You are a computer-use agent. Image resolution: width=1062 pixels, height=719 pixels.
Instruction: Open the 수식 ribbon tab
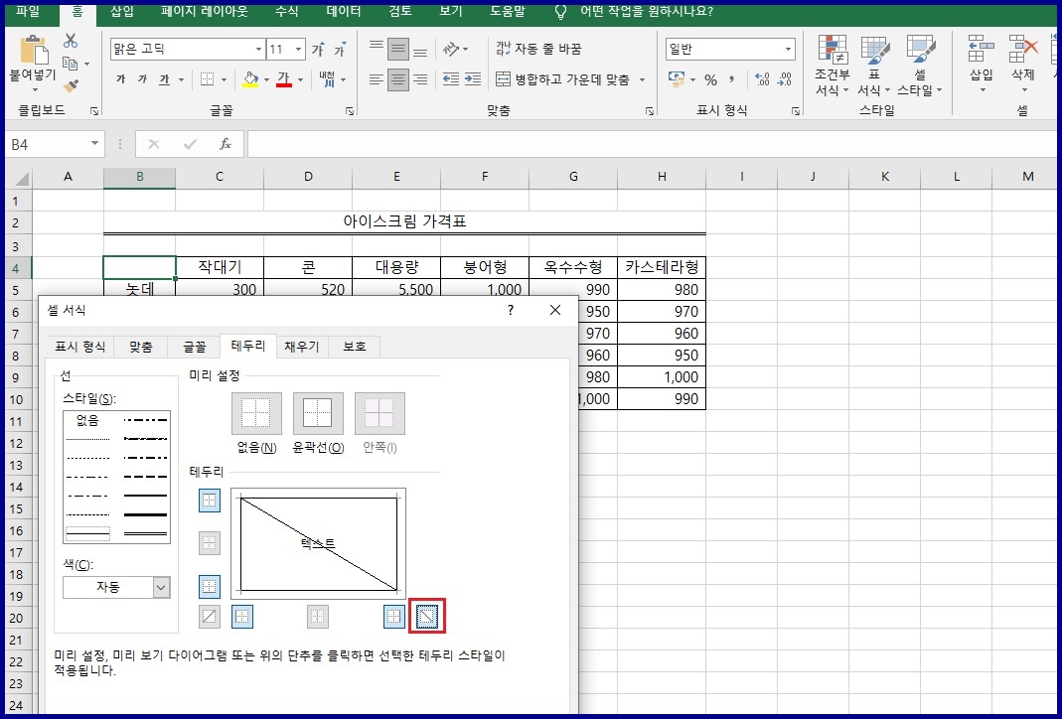tap(287, 12)
